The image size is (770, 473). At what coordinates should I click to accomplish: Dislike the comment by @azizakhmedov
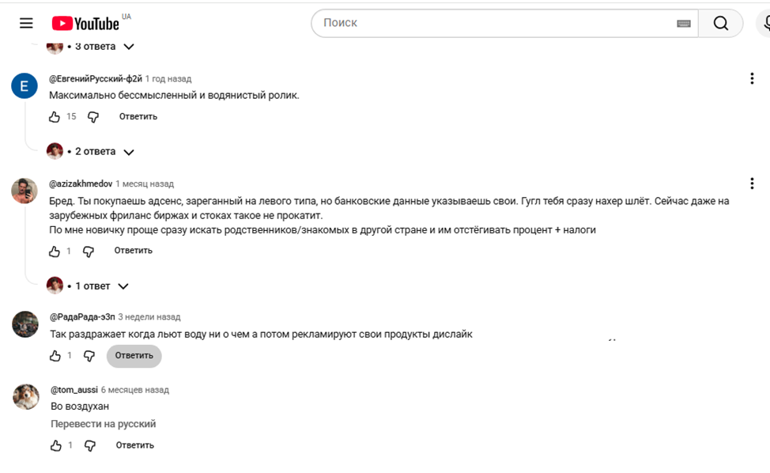coord(89,252)
